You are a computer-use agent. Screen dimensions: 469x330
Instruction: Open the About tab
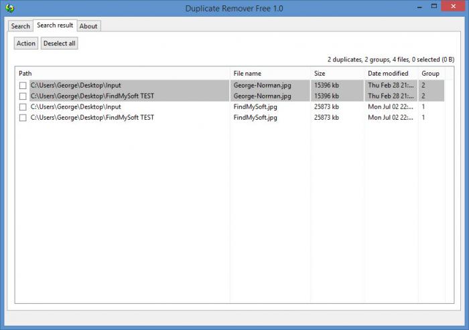pos(88,26)
